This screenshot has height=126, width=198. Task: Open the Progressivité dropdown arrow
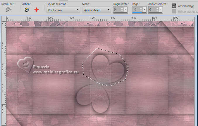click(x=125, y=9)
